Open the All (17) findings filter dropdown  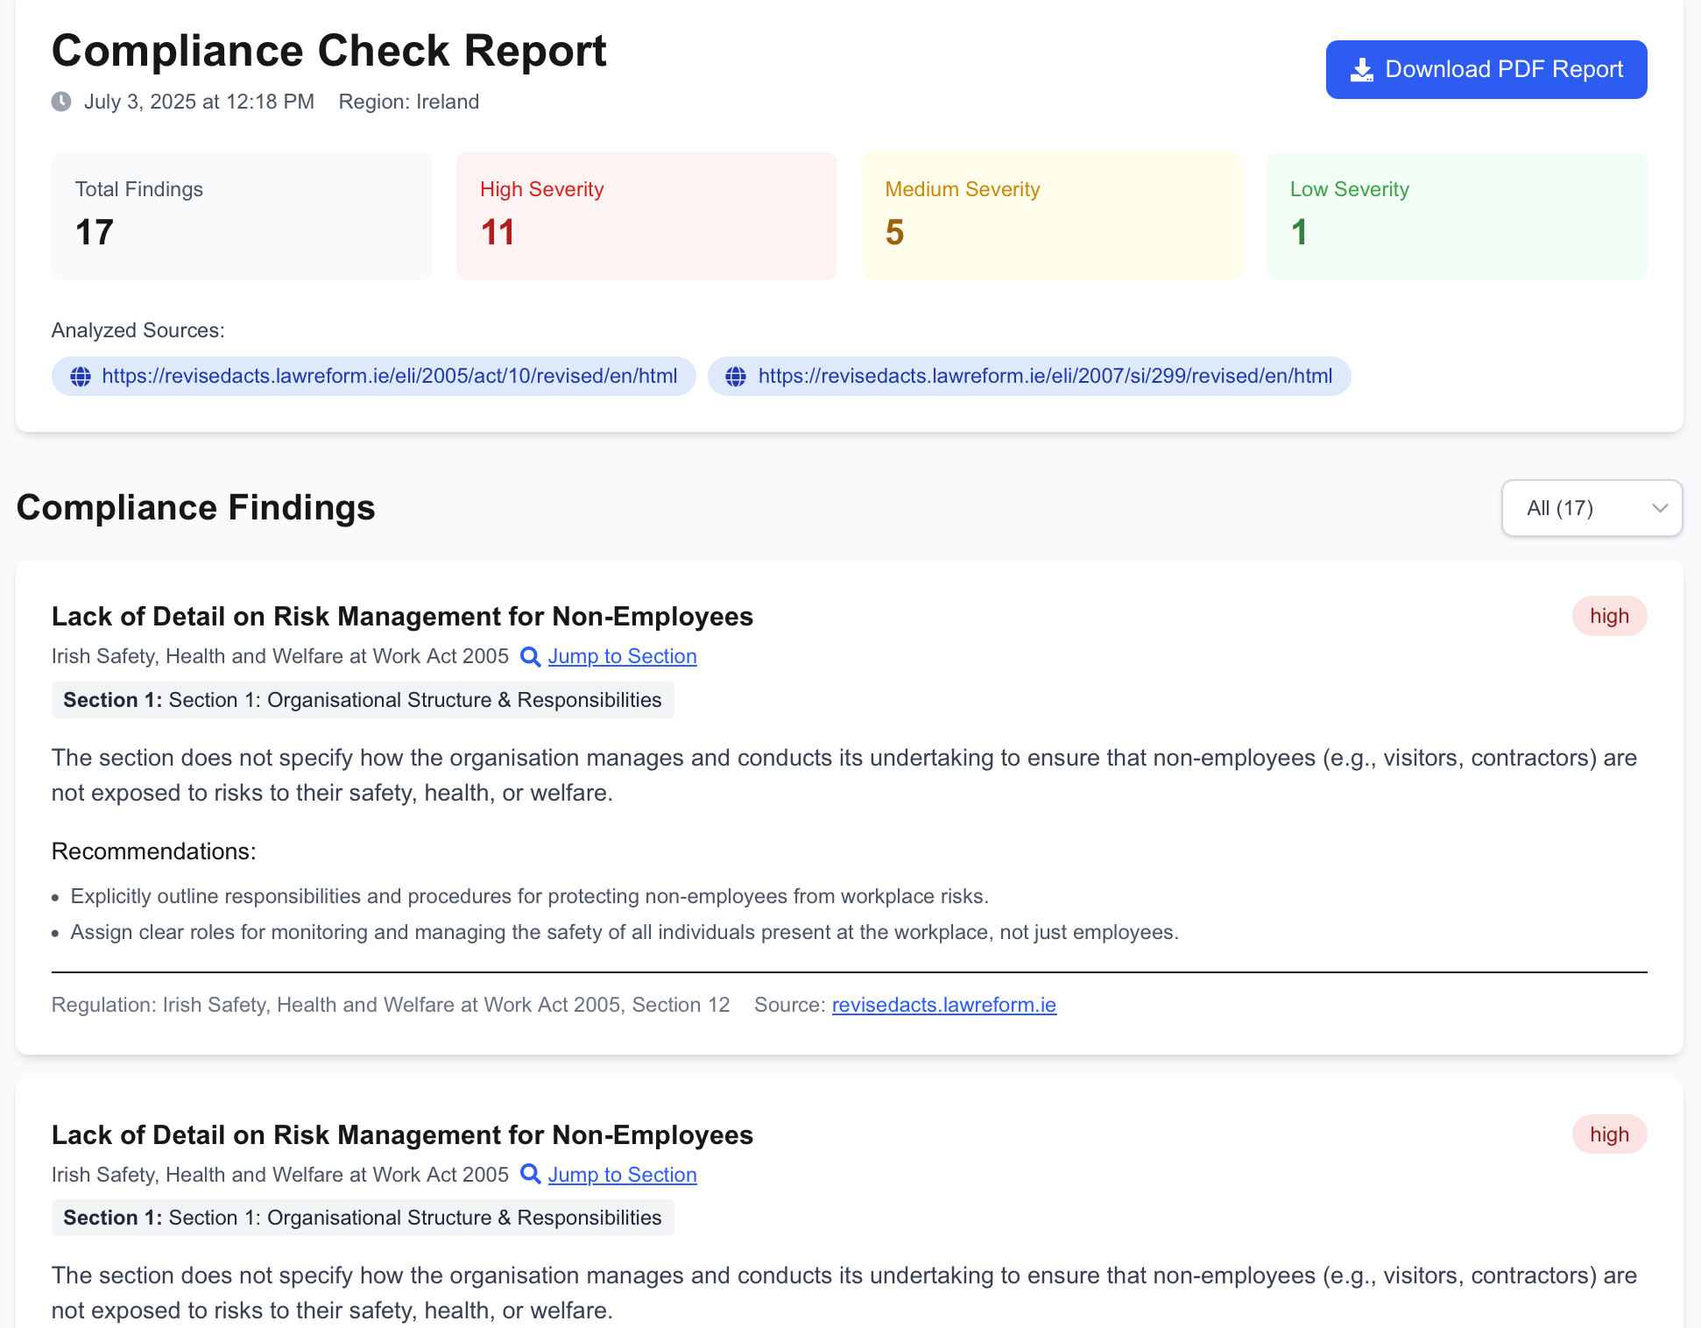(1592, 508)
